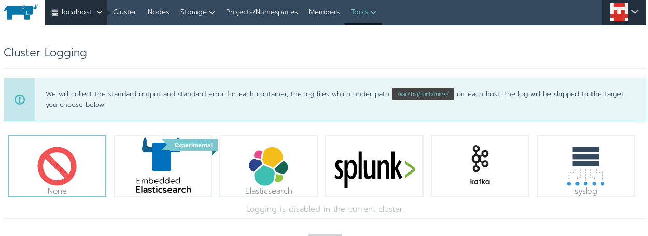The width and height of the screenshot is (648, 236).
Task: Expand the Tools menu
Action: coord(363,12)
